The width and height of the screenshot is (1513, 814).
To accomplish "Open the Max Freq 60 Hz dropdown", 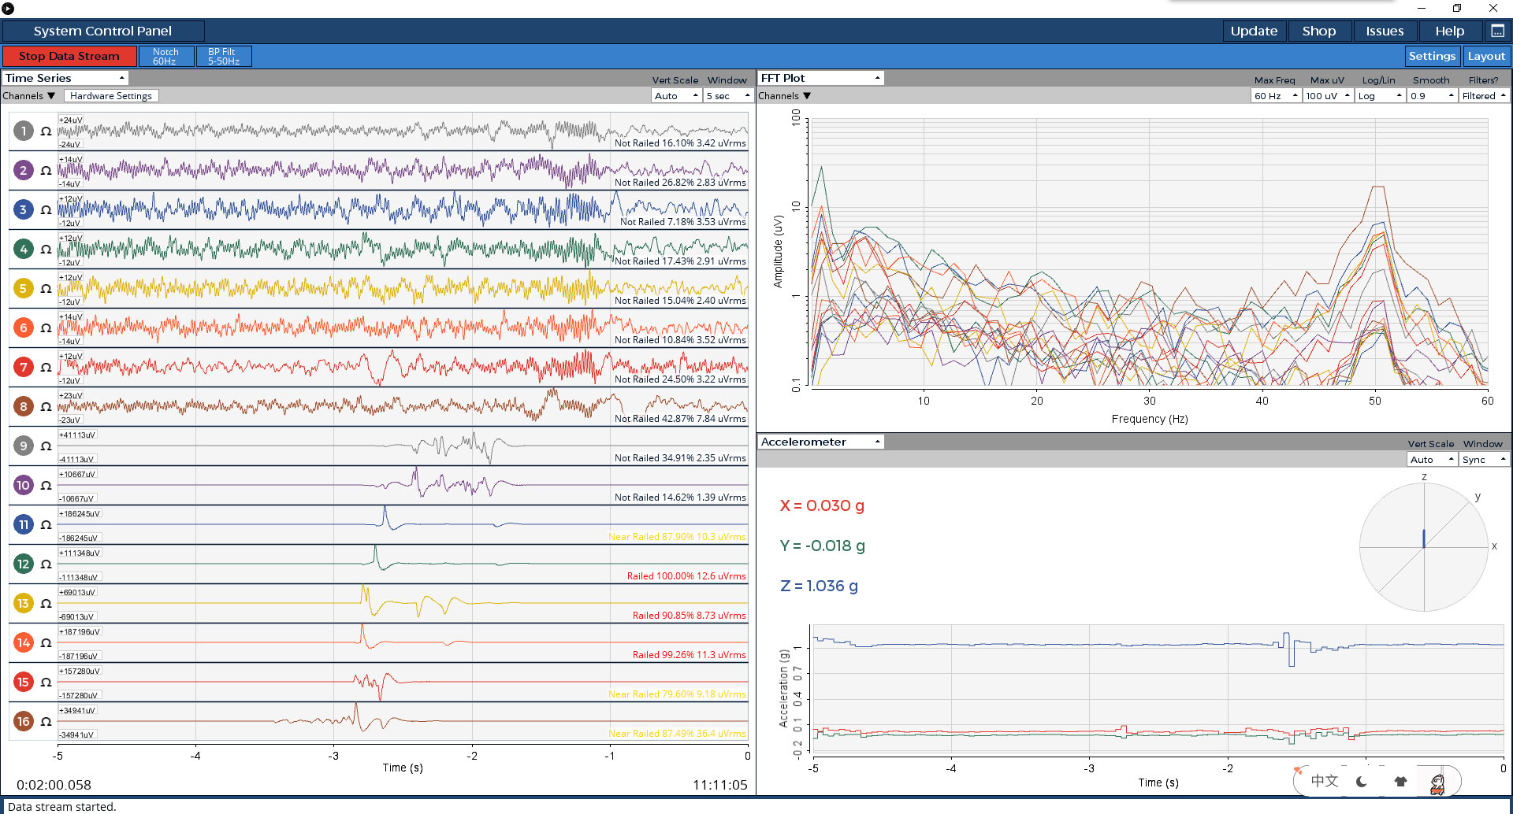I will pyautogui.click(x=1274, y=96).
